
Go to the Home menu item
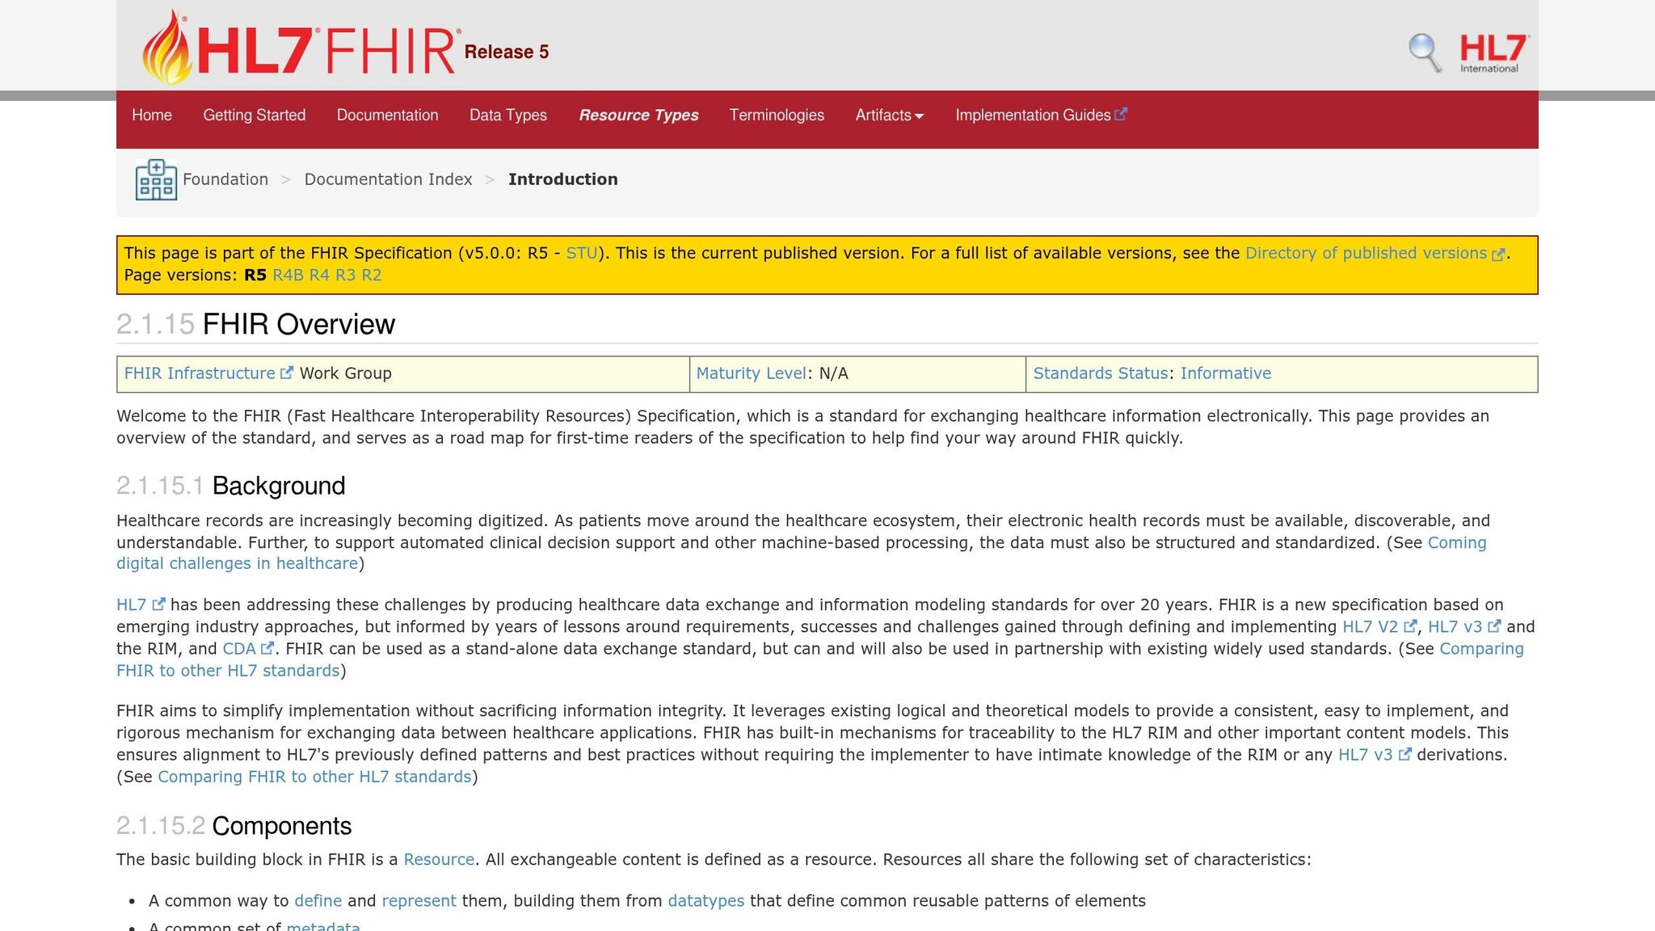152,116
